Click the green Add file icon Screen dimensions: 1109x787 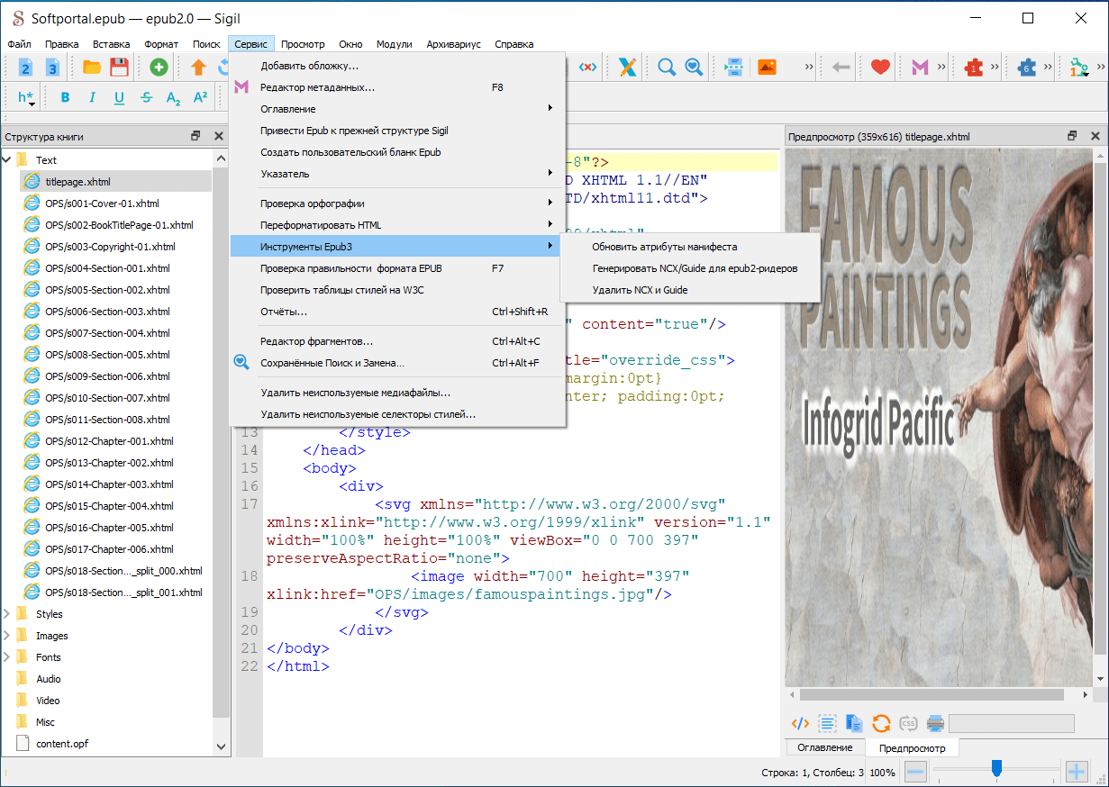point(159,67)
